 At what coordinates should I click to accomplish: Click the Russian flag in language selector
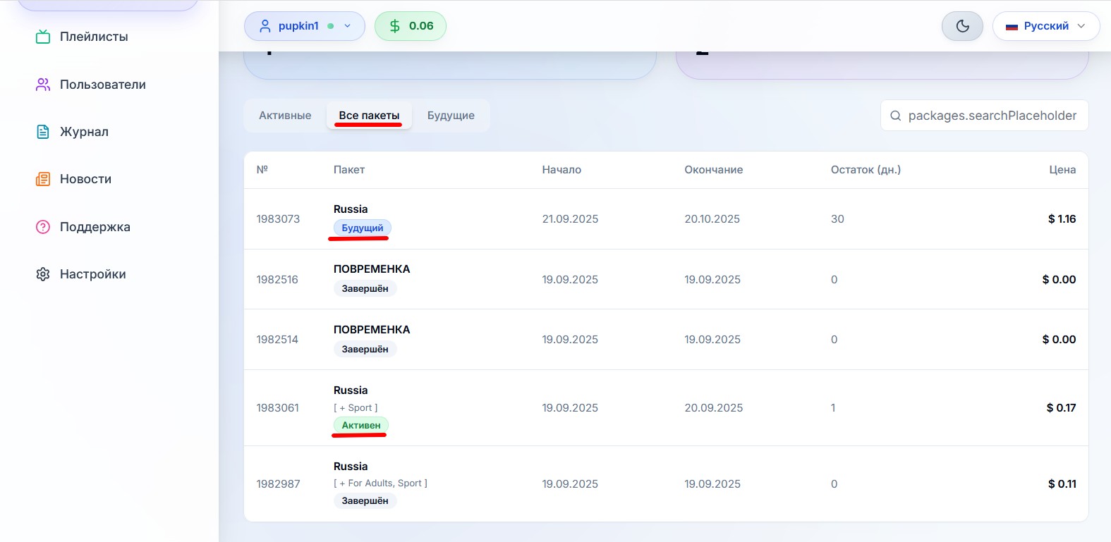pyautogui.click(x=1012, y=27)
